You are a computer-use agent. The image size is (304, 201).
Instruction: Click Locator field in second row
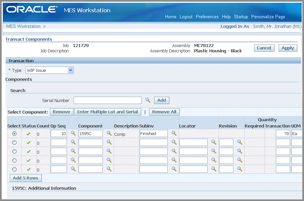[193, 142]
